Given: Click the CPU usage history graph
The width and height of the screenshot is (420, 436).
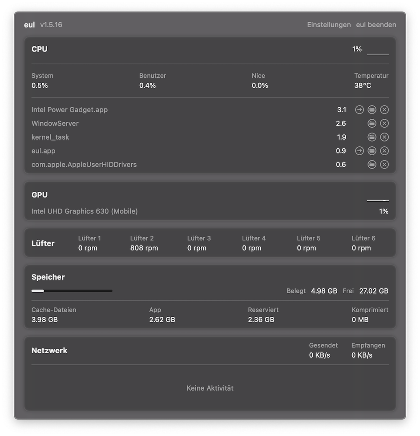Looking at the screenshot, I should [378, 50].
